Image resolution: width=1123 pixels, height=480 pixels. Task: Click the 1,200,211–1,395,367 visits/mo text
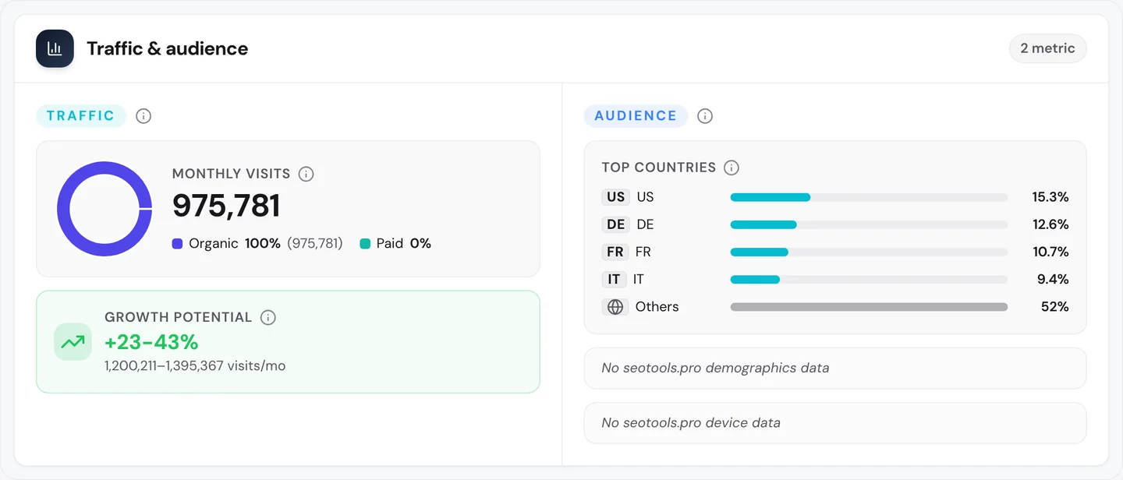pyautogui.click(x=195, y=366)
